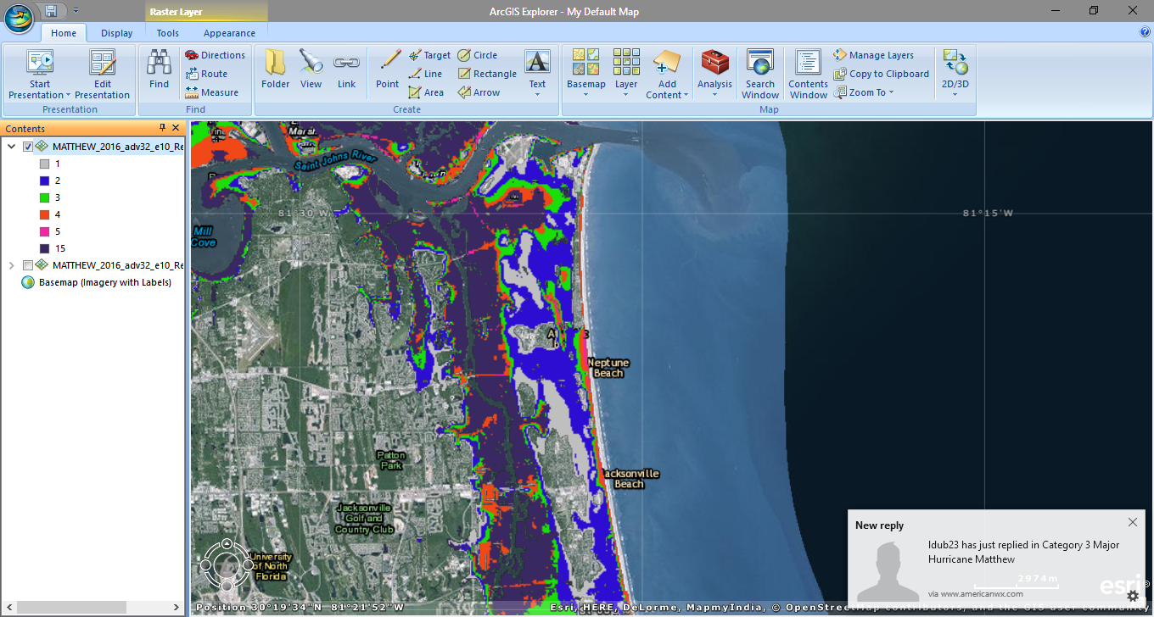Select the Point drawing tool
Screen dimensions: 1154x617
click(x=388, y=69)
